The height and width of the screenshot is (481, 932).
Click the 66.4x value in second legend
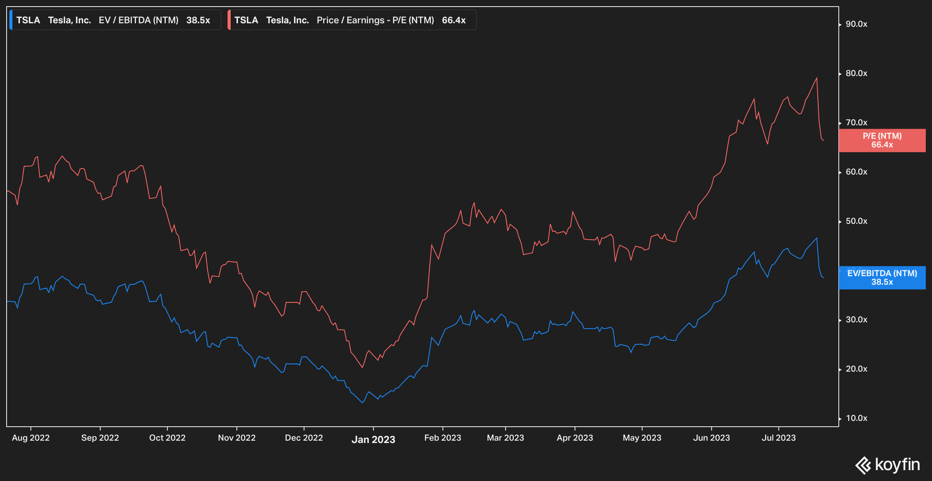coord(454,20)
